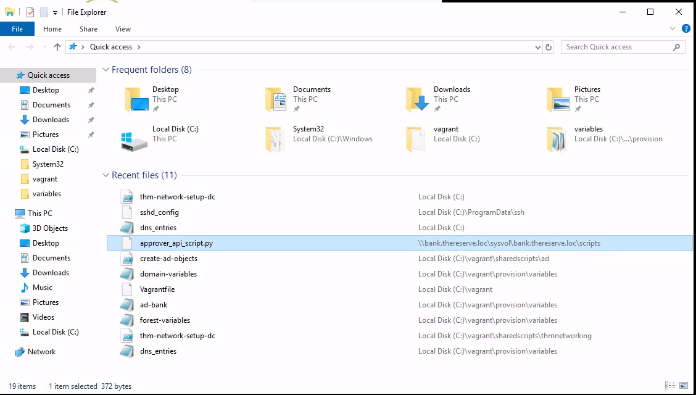Click the File Explorer title bar icon
Screen dimensions: 696x395
(x=9, y=12)
